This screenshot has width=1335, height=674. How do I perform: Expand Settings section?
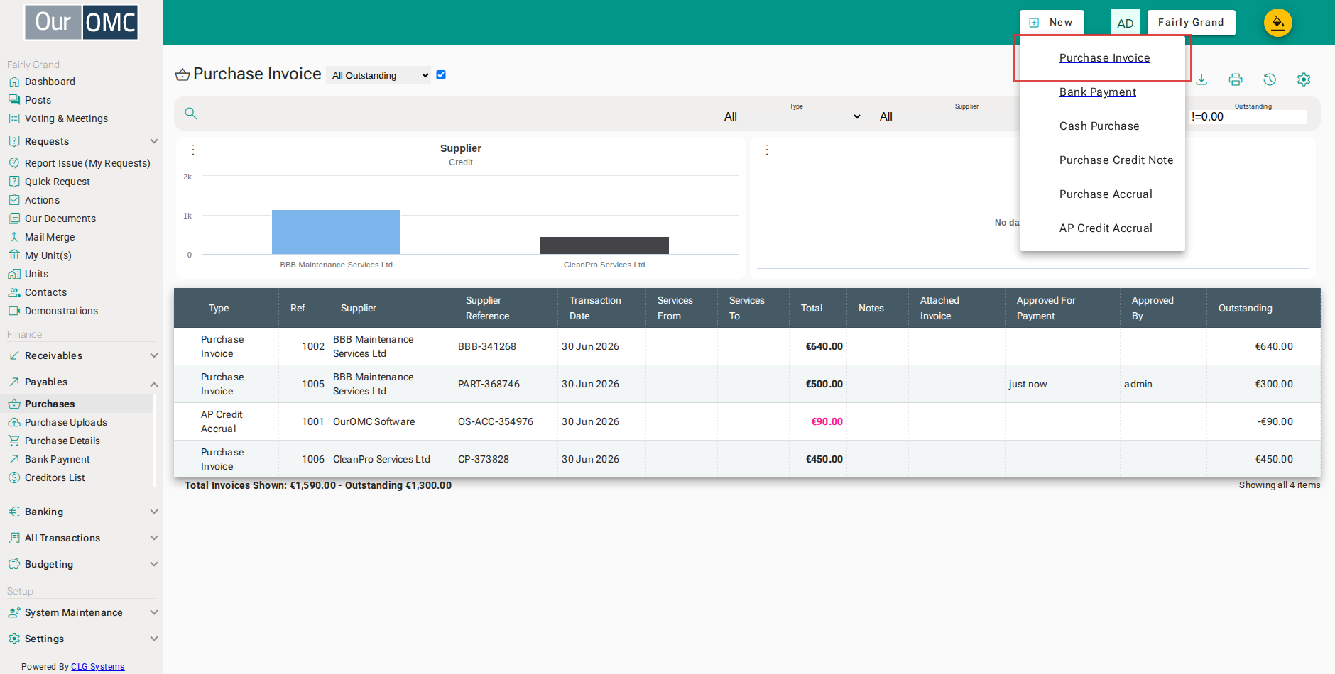click(82, 639)
